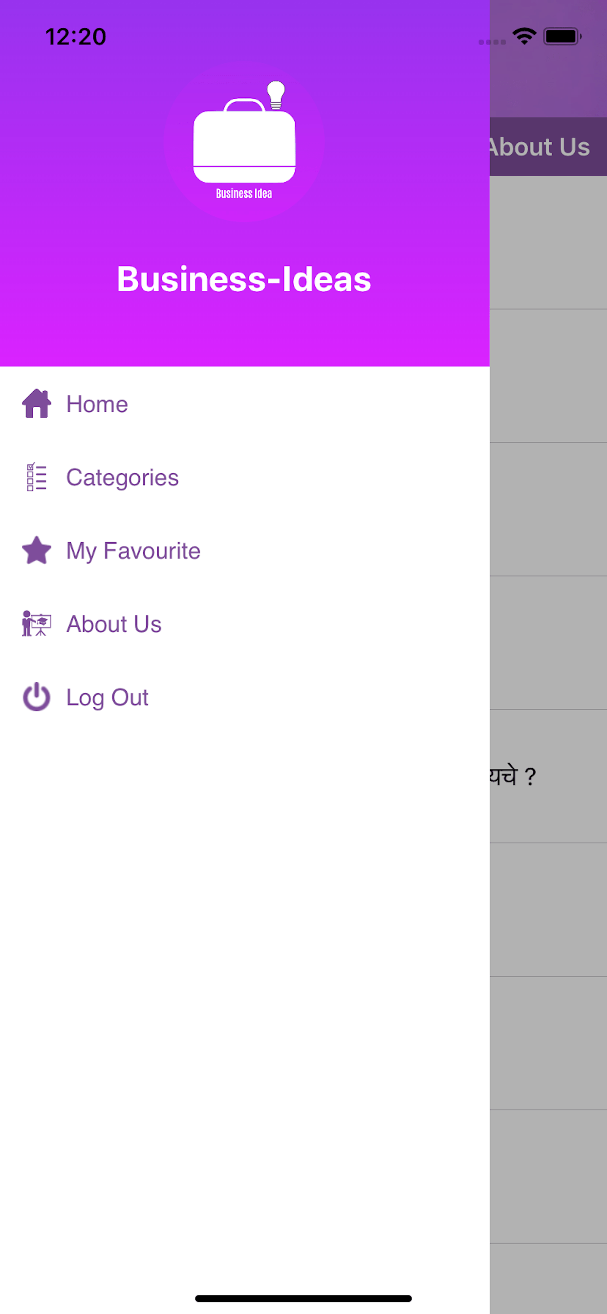Tap the About Us presenter icon

[x=37, y=623]
